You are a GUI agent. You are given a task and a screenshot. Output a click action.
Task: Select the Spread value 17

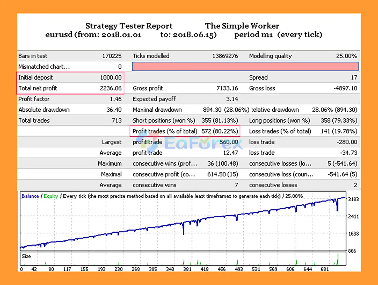click(x=354, y=77)
